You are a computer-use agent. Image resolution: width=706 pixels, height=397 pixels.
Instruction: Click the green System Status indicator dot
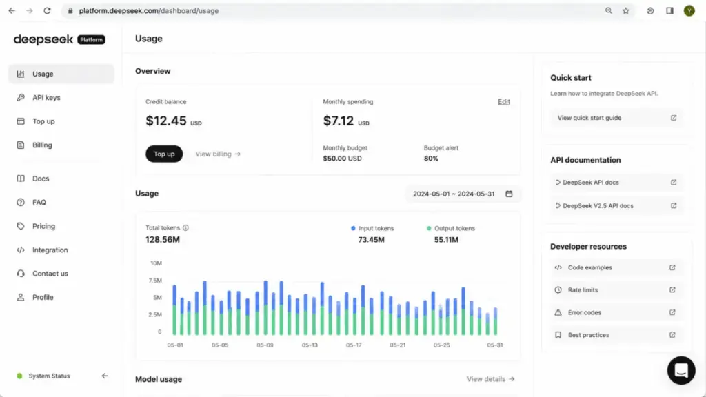coord(19,376)
